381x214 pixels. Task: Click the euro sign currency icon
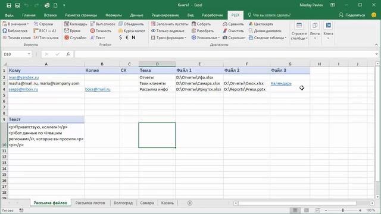(x=127, y=37)
